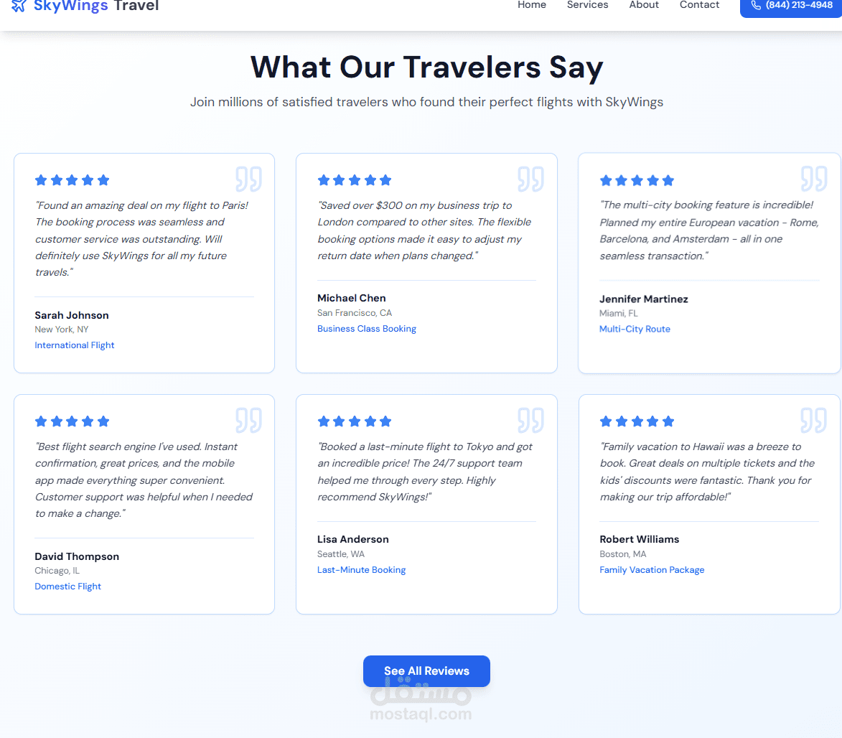842x738 pixels.
Task: Go to the Services page
Action: (587, 5)
